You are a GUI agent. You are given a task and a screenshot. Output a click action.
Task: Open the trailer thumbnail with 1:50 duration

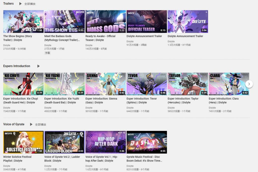point(23,21)
